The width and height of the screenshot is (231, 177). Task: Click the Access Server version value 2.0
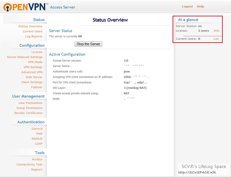[x=126, y=61]
